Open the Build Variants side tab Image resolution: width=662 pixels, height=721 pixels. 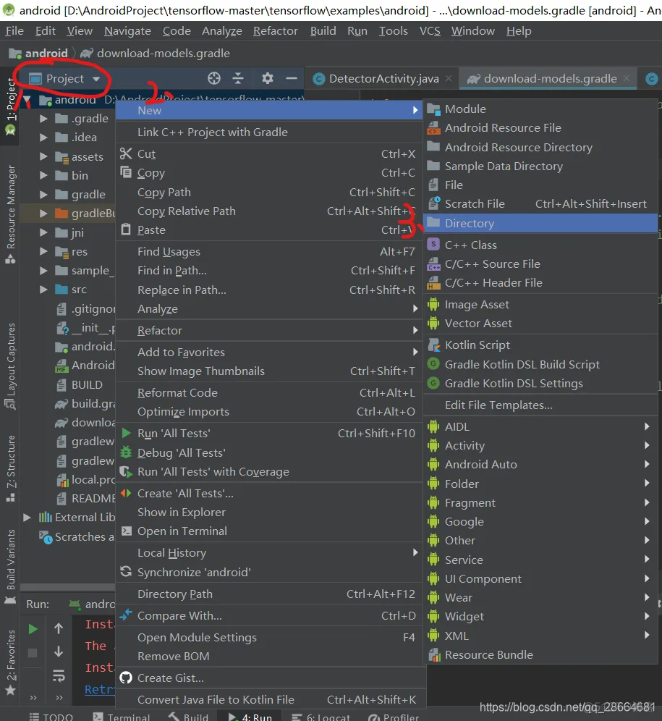(11, 567)
